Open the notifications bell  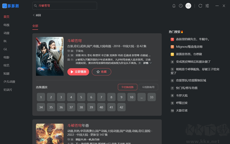pyautogui.click(x=174, y=6)
